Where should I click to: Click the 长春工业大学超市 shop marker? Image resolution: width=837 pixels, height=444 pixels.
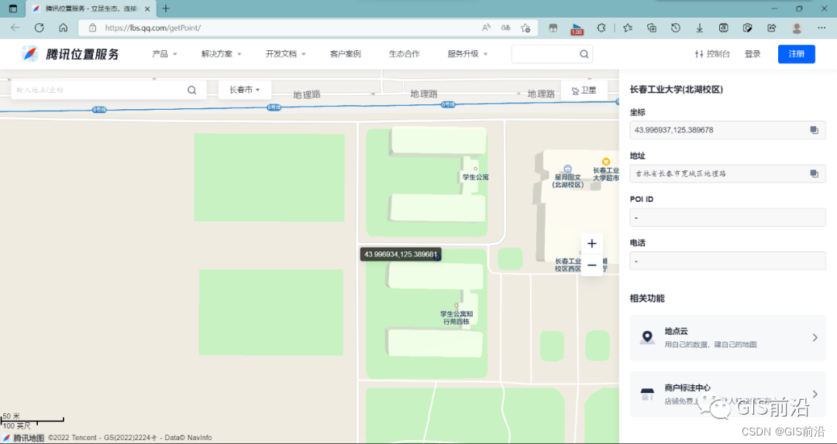pyautogui.click(x=606, y=162)
